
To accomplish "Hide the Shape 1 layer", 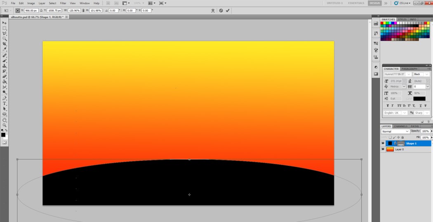I will 383,144.
